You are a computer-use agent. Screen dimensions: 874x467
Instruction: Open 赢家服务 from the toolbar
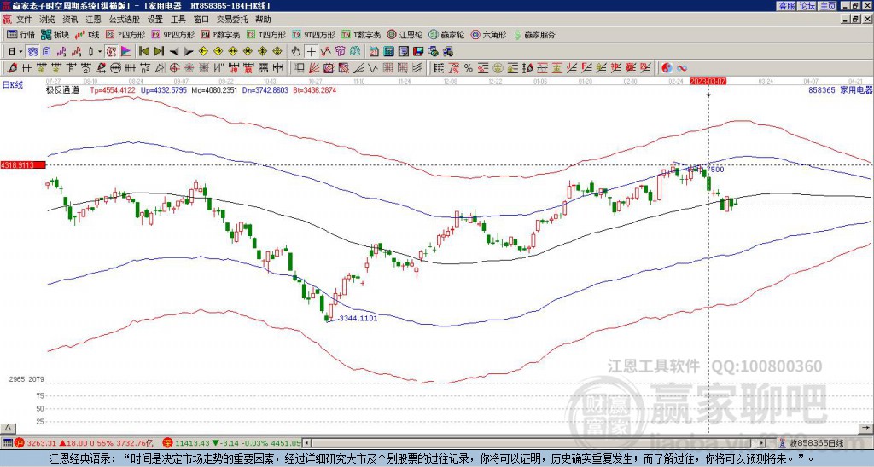coord(534,34)
